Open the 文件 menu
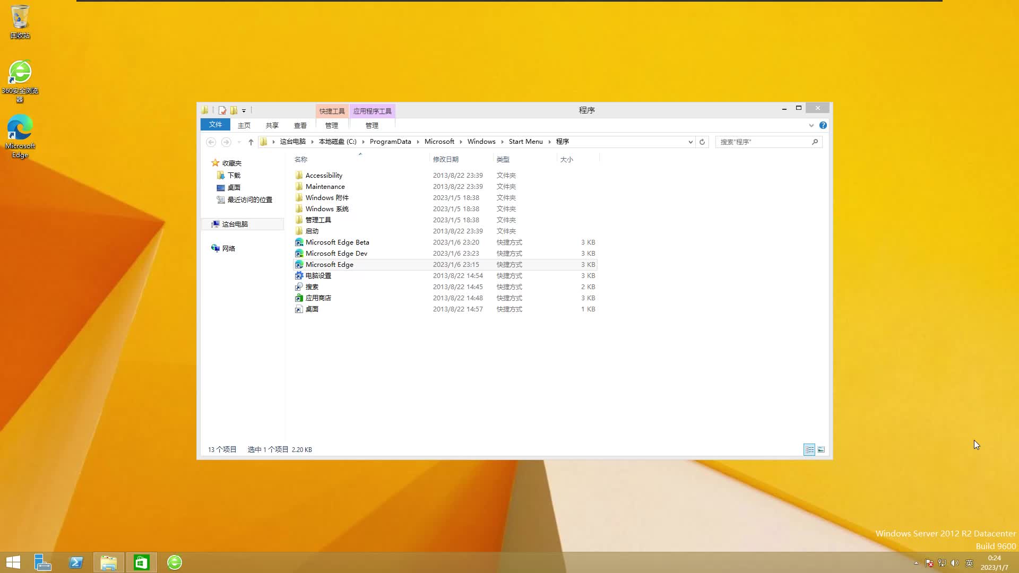Image resolution: width=1019 pixels, height=573 pixels. tap(215, 125)
